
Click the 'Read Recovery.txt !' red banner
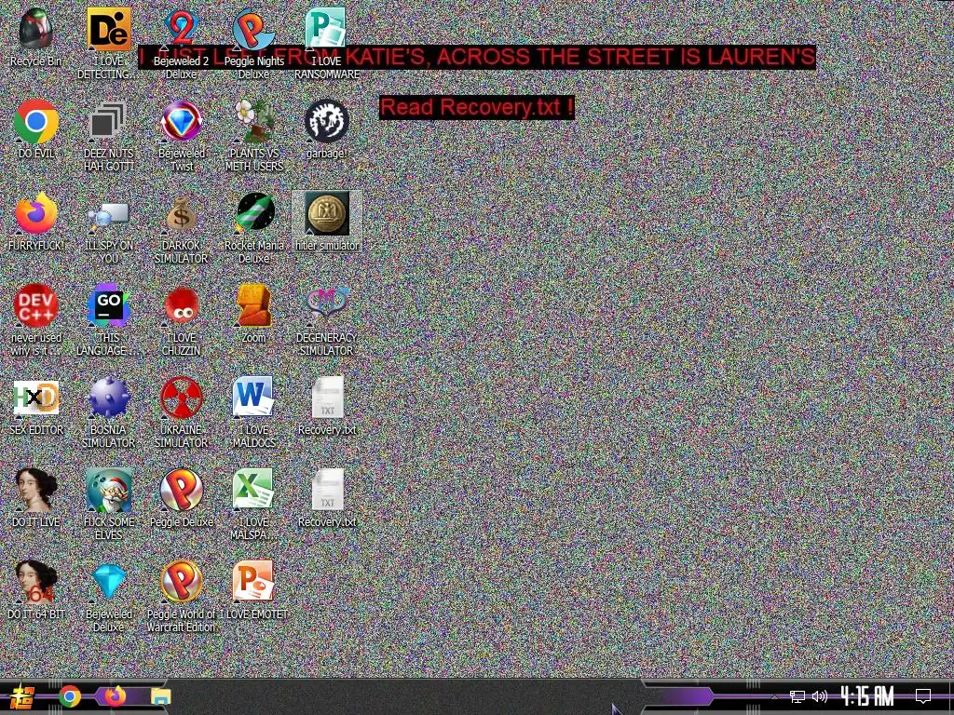coord(476,108)
